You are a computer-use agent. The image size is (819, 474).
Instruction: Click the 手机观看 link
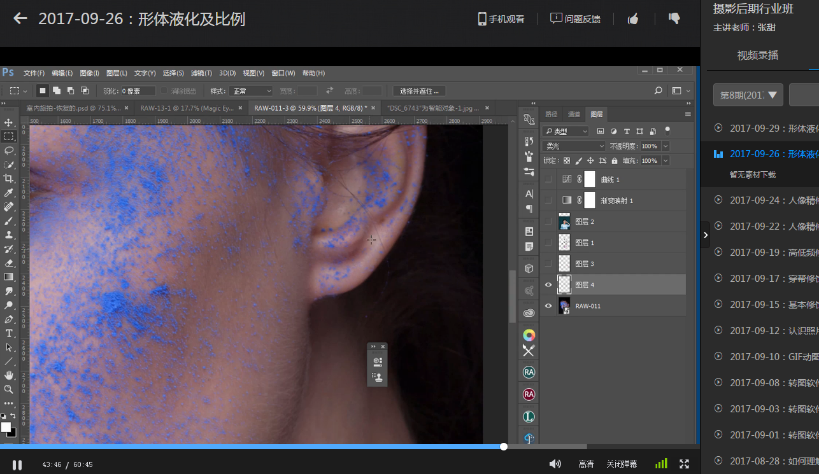[501, 18]
